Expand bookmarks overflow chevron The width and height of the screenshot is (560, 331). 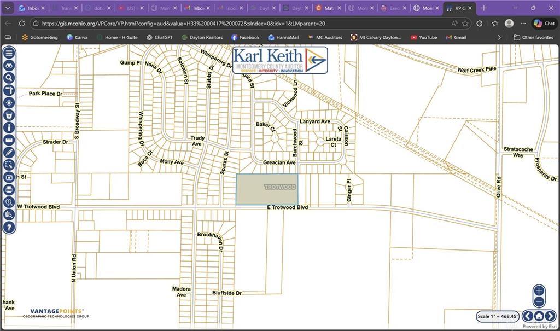[499, 37]
